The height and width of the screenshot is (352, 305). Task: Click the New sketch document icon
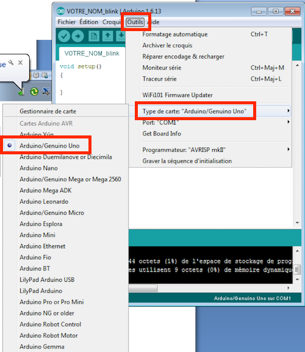tap(94, 36)
